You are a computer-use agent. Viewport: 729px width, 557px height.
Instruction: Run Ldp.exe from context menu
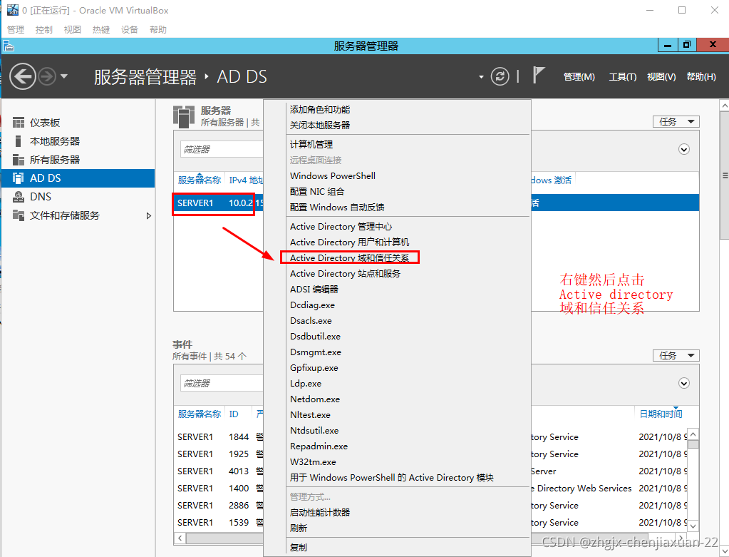tap(306, 384)
